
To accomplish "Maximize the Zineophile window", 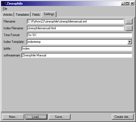I will click(x=127, y=4).
